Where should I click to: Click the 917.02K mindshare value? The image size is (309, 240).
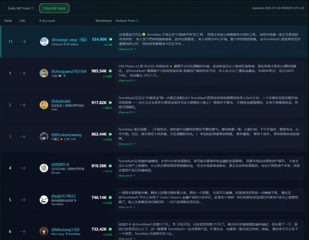(x=99, y=102)
